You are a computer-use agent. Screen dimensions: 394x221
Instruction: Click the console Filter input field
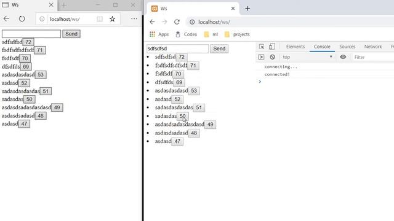pyautogui.click(x=373, y=57)
